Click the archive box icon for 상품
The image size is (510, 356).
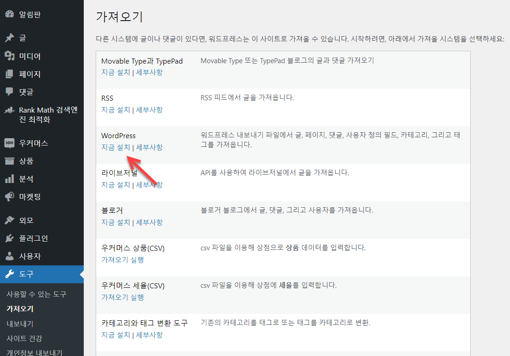click(10, 161)
